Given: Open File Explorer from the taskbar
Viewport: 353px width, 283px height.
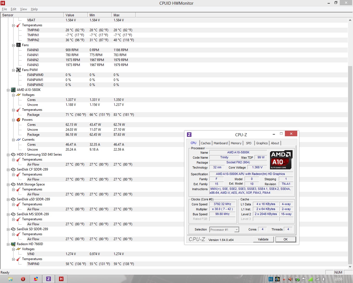Looking at the screenshot, I should [10, 279].
